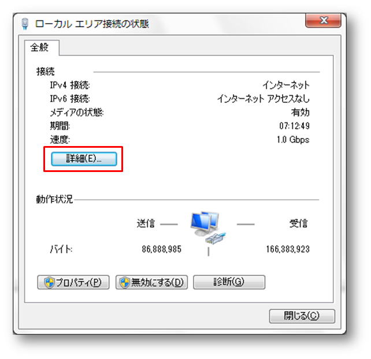Image resolution: width=371 pixels, height=359 pixels.
Task: Click the shield icon on プロパティ button
Action: point(50,282)
